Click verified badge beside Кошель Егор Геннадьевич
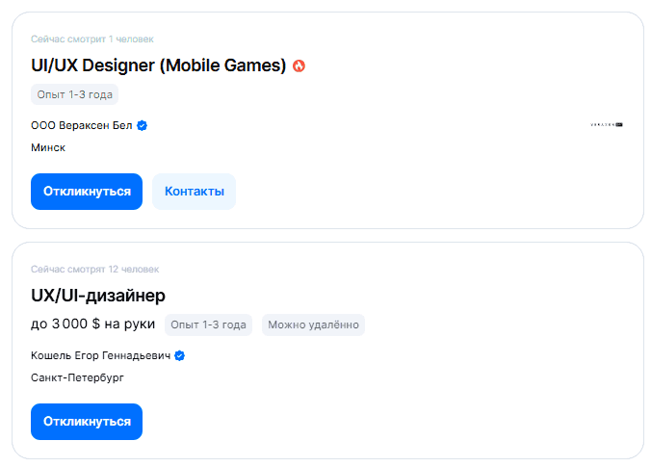Viewport: 651px width, 467px height. pyautogui.click(x=179, y=355)
